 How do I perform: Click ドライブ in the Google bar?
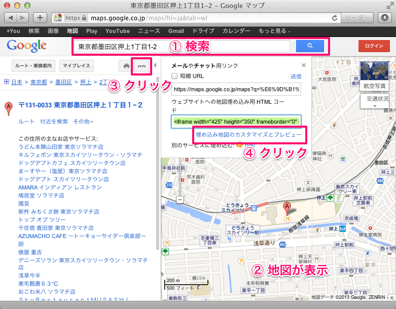(203, 31)
